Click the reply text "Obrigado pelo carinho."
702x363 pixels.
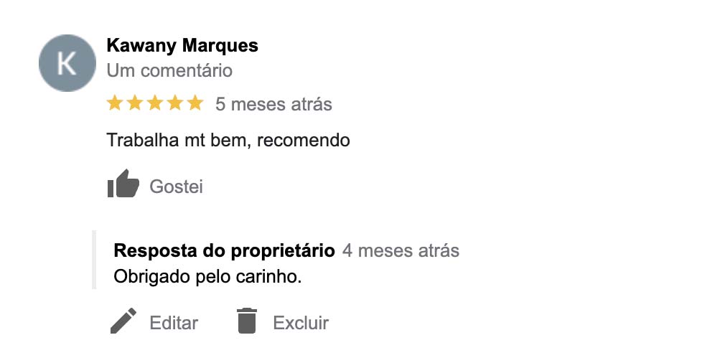click(x=207, y=275)
